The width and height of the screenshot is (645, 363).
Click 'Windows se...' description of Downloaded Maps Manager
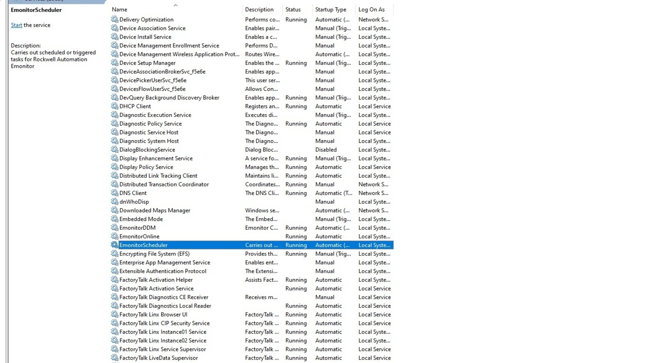point(262,210)
